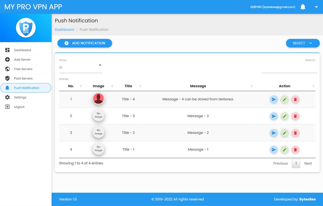Send the Title - 4 notification
Image resolution: width=323 pixels, height=206 pixels.
click(x=274, y=99)
